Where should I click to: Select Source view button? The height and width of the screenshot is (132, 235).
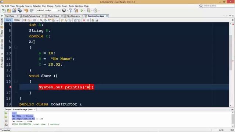click(x=8, y=20)
